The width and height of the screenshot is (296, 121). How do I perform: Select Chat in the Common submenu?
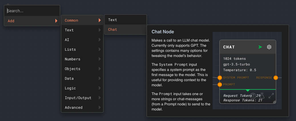[126, 30]
